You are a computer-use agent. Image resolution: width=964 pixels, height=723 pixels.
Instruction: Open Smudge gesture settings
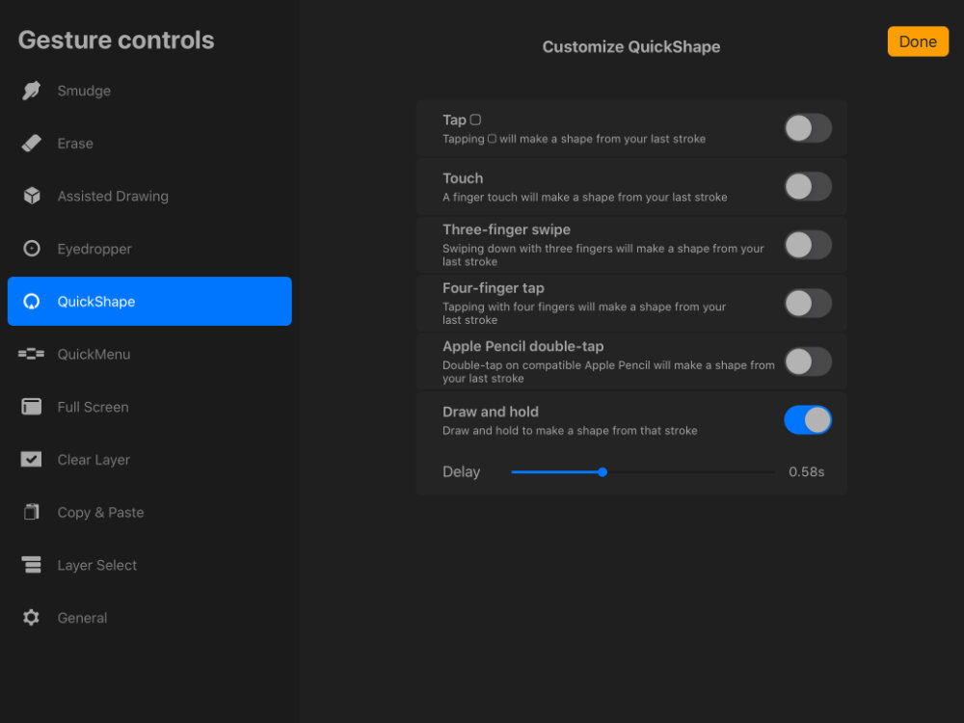tap(149, 91)
